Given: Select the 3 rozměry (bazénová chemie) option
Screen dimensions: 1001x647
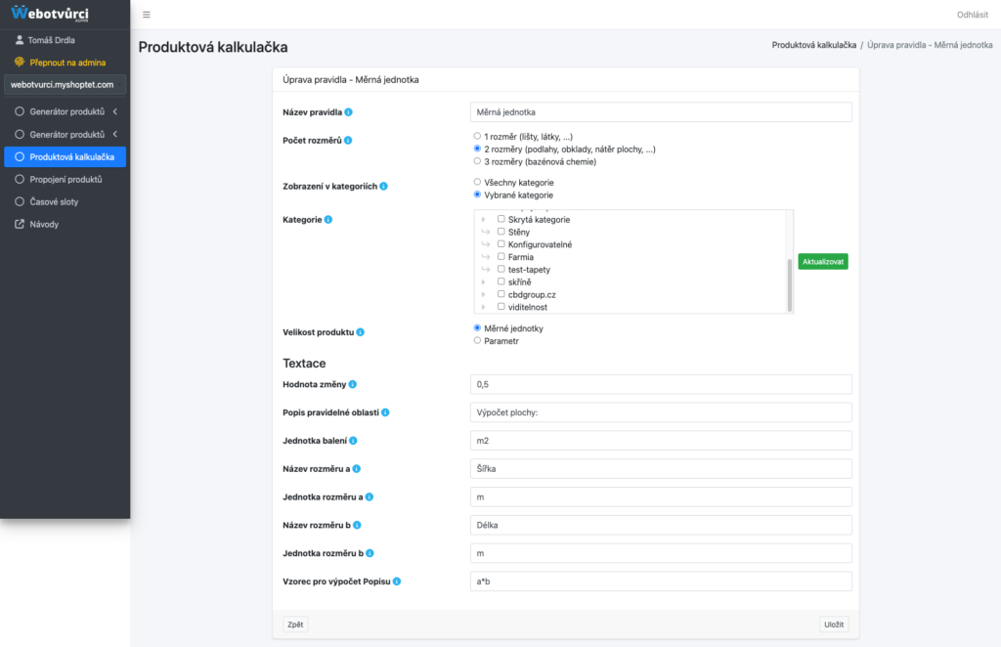Looking at the screenshot, I should point(477,161).
